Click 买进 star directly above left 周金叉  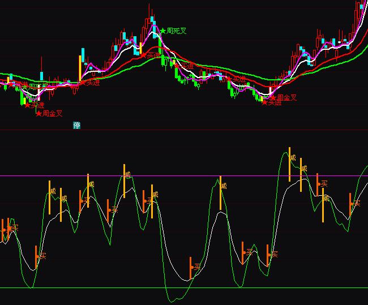click(x=27, y=105)
